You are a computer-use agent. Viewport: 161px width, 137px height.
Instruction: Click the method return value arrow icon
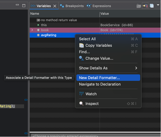[38, 20]
